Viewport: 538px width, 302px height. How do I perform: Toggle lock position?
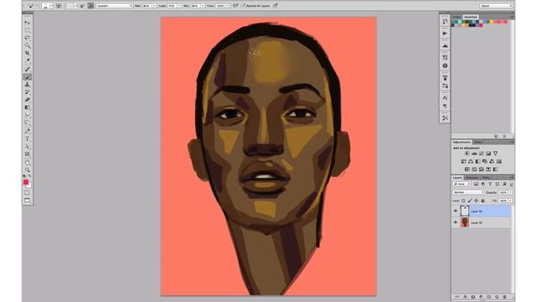[477, 200]
